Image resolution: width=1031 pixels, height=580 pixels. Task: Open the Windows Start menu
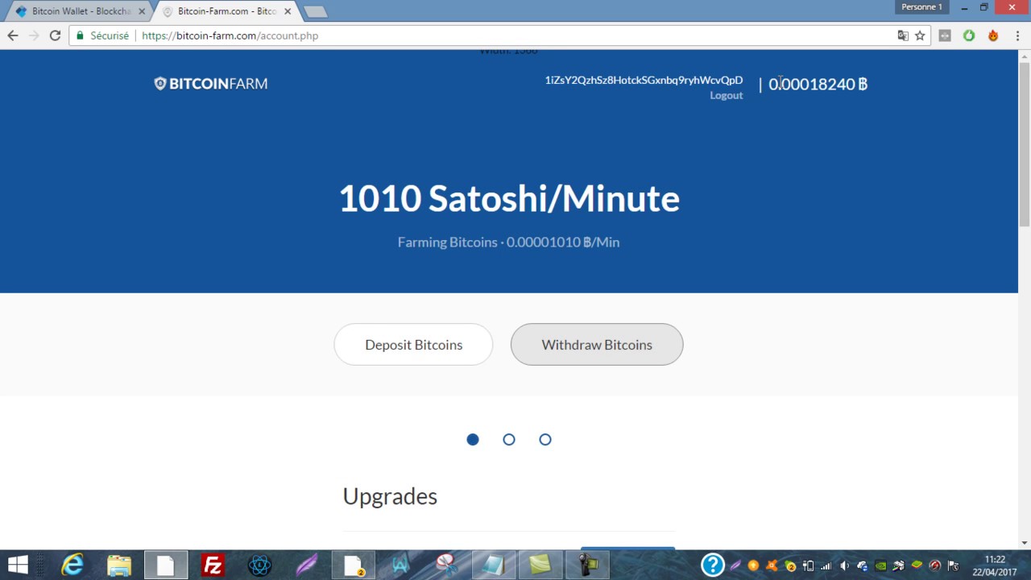click(18, 565)
